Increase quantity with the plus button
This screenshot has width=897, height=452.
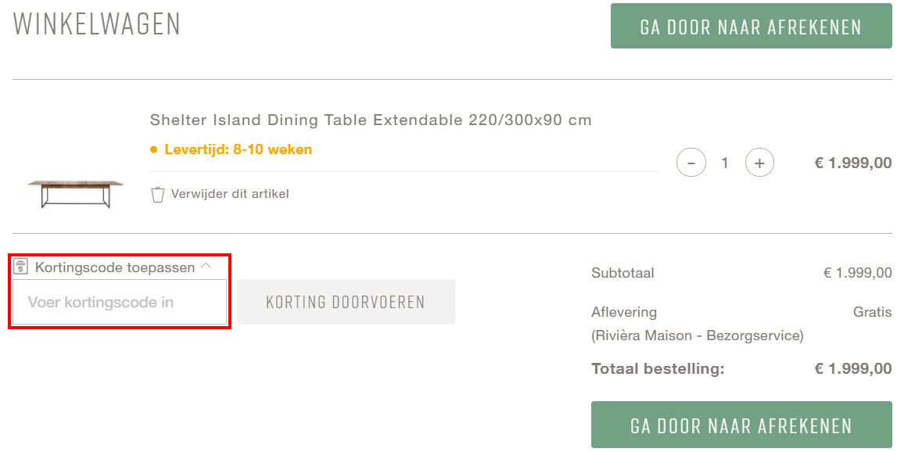(759, 163)
